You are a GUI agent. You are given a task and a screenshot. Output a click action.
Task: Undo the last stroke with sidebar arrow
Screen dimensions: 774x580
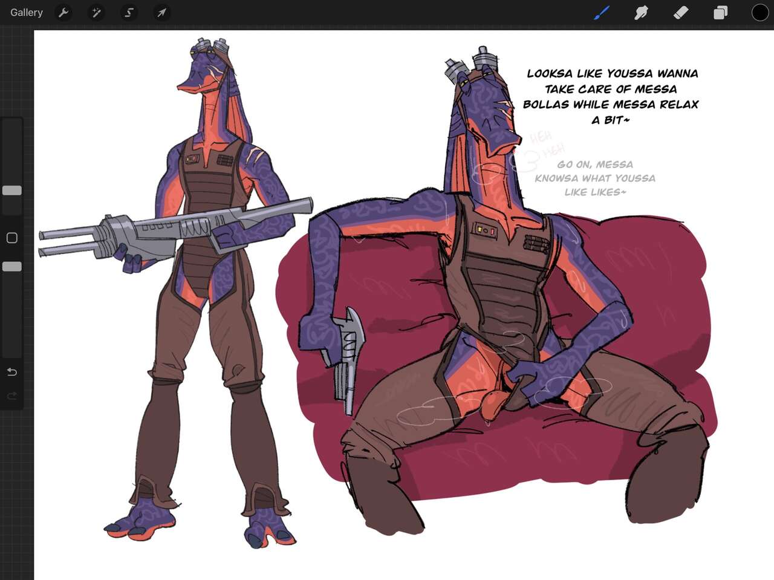point(12,371)
